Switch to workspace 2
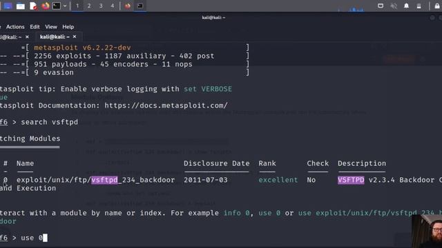Image resolution: width=442 pixels, height=248 pixels. [x=89, y=6]
